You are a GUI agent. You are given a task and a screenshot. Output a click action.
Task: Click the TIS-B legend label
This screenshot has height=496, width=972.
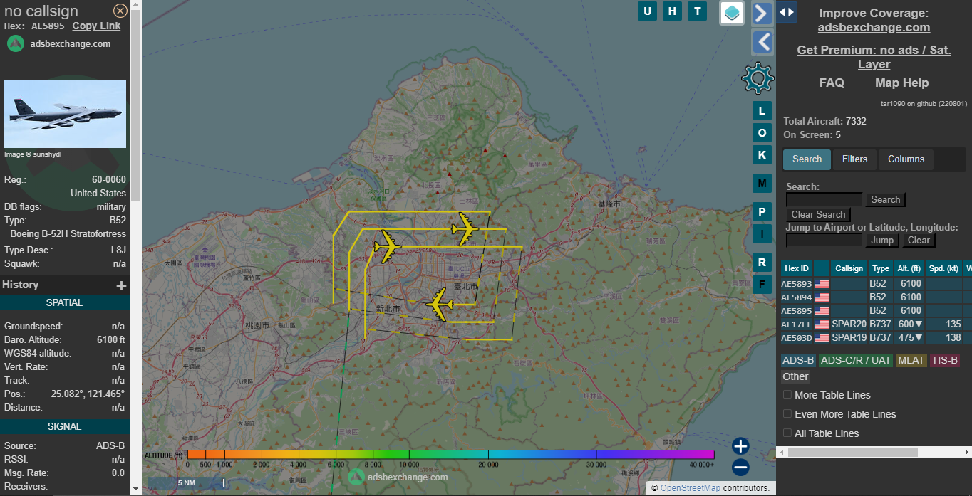click(x=945, y=360)
